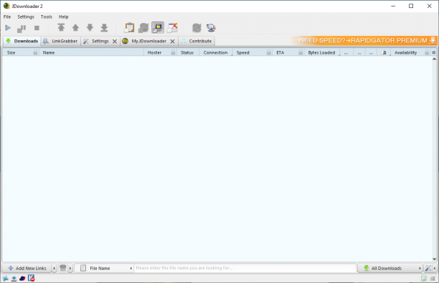439x283 pixels.
Task: Open the Settings menu
Action: 26,17
